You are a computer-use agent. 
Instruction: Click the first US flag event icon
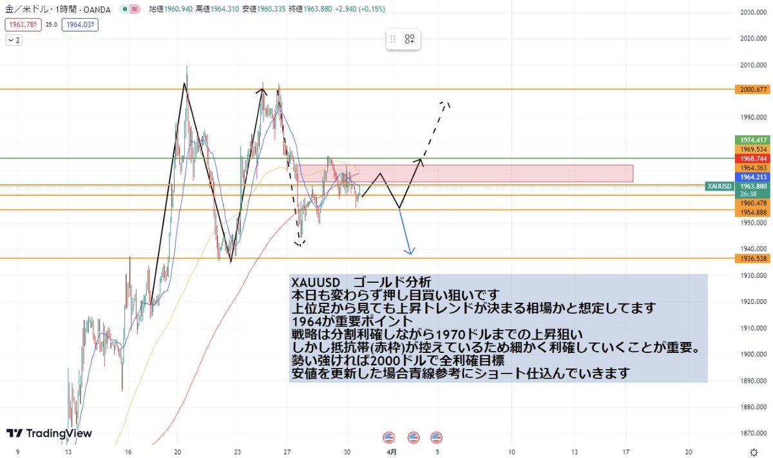click(388, 437)
